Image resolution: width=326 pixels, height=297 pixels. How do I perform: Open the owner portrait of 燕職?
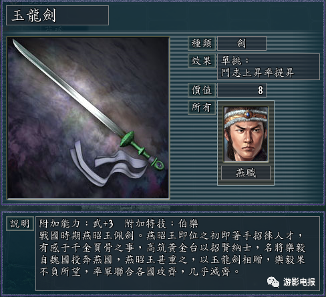246,134
